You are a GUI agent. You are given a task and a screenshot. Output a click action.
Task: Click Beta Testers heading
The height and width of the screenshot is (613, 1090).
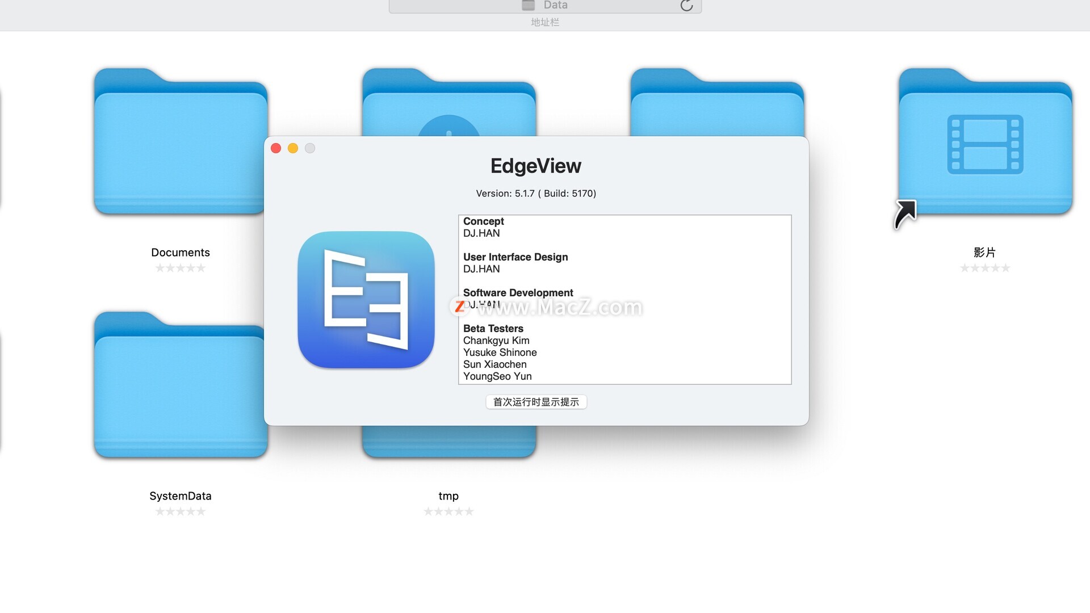coord(493,329)
